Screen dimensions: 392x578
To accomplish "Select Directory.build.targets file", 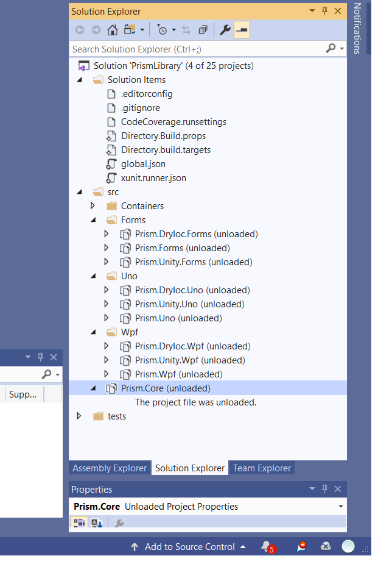I will click(x=166, y=149).
